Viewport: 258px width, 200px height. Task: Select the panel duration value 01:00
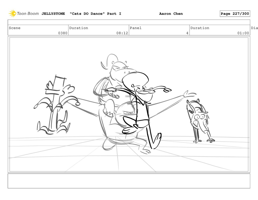[243, 33]
